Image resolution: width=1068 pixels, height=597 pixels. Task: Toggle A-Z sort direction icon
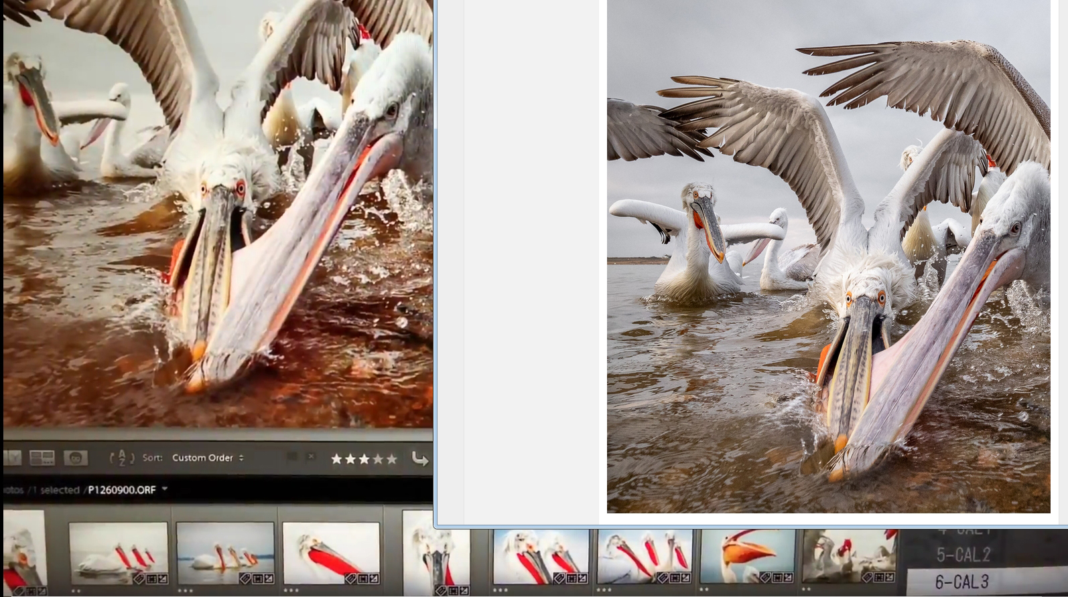tap(121, 458)
